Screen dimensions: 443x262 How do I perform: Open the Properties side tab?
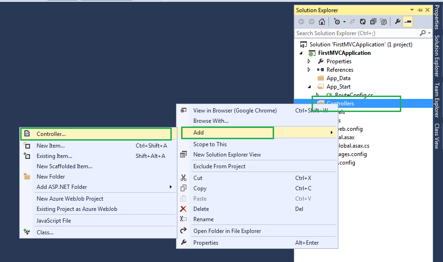coord(437,17)
